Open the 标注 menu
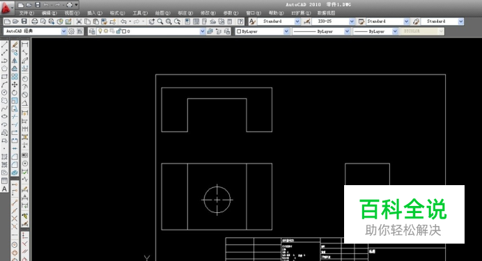Viewport: 482px width, 261px height. point(185,13)
